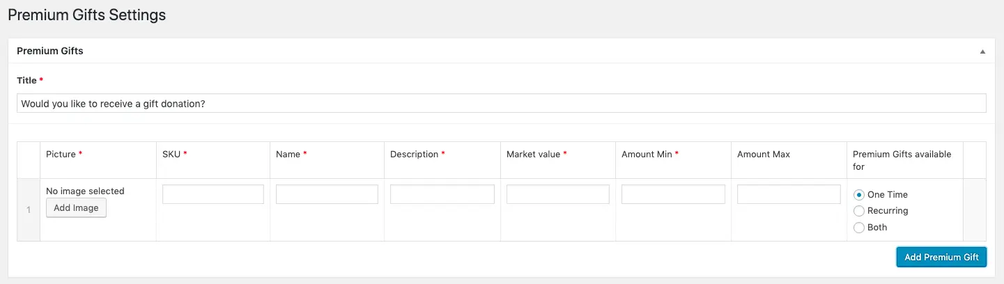Screen dimensions: 1004x284
Task: Collapse the Premium Gifts panel triangle
Action: [x=982, y=52]
